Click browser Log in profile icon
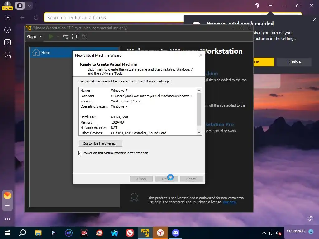 pyautogui.click(x=7, y=5)
